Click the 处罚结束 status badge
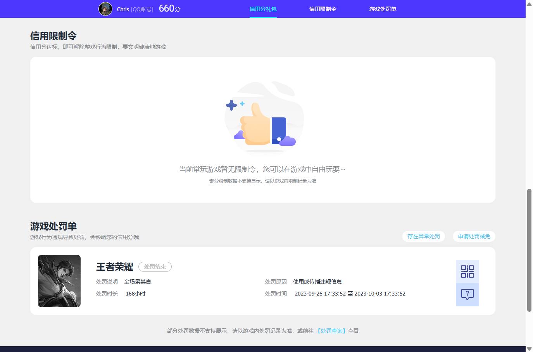Screen dimensions: 533x352 (x=155, y=267)
